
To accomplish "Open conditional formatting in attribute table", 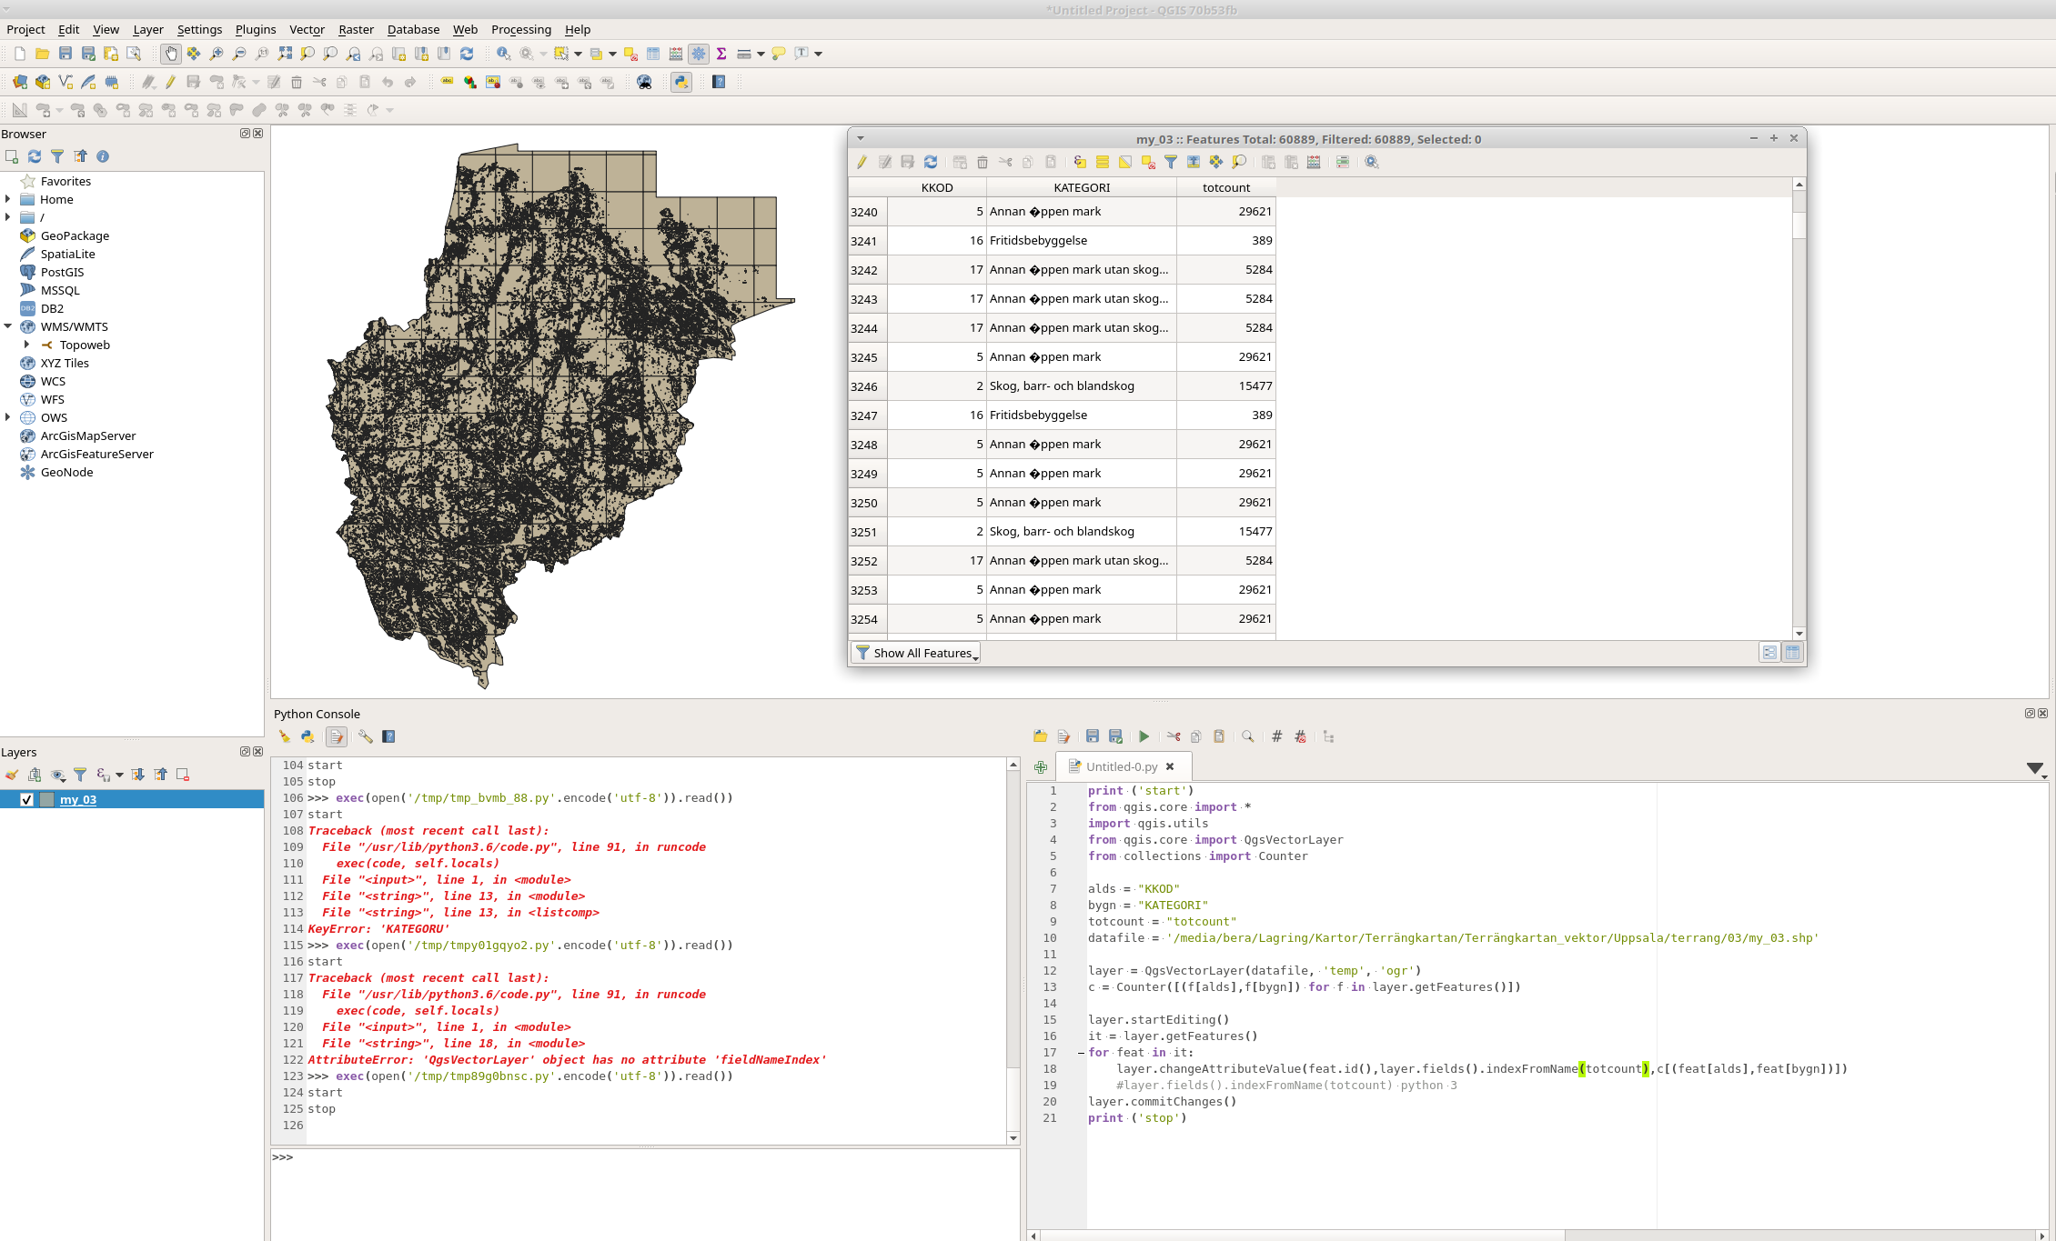I will pyautogui.click(x=1343, y=162).
